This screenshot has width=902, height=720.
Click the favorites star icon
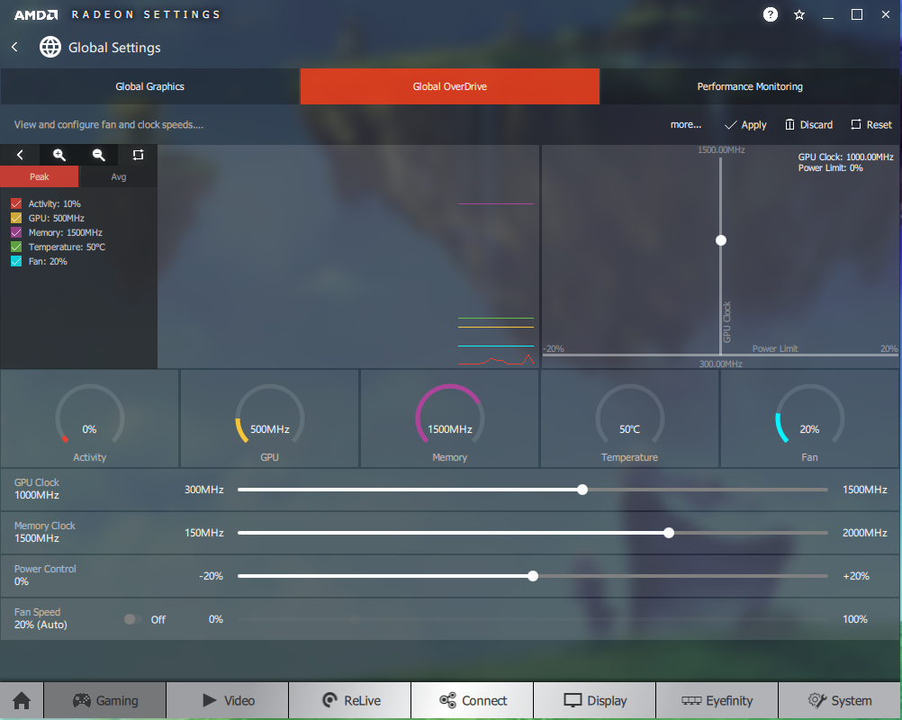coord(799,15)
